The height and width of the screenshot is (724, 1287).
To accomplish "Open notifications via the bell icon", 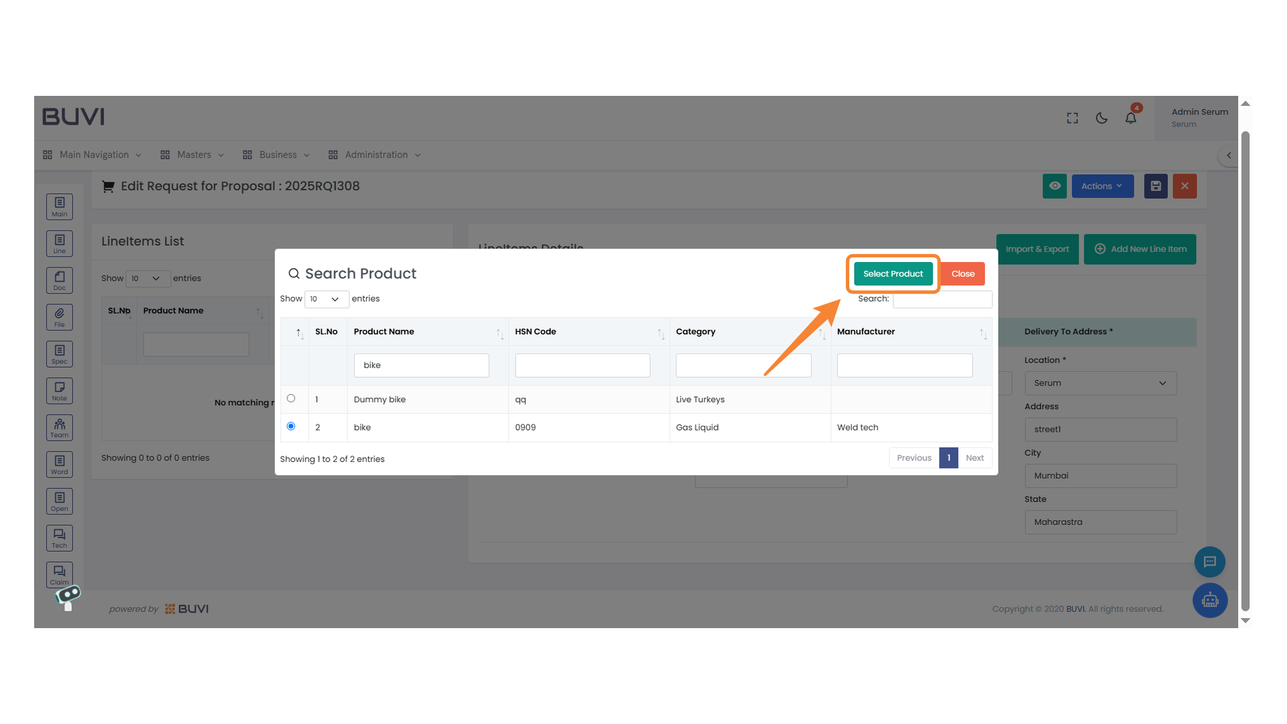I will click(x=1131, y=117).
